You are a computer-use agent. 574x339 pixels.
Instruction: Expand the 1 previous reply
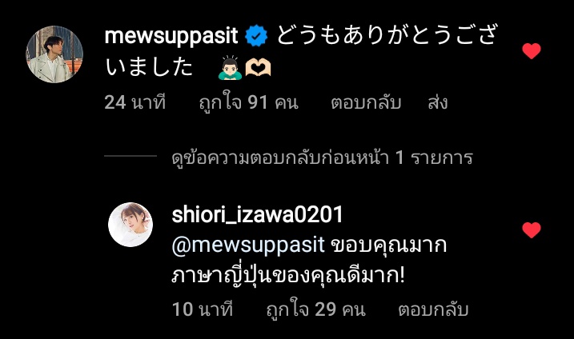point(323,158)
